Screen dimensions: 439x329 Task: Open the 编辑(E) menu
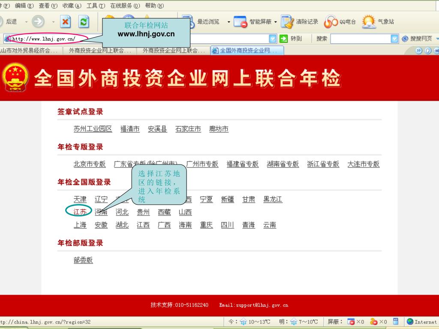tap(24, 6)
